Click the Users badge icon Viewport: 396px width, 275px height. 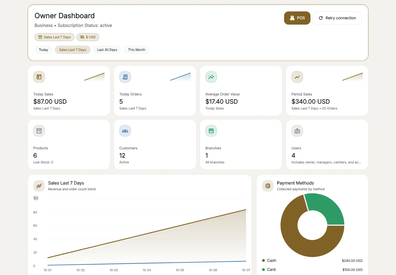click(x=297, y=131)
